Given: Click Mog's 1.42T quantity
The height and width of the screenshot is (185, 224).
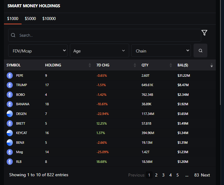Looking at the screenshot, I should pos(145,152).
